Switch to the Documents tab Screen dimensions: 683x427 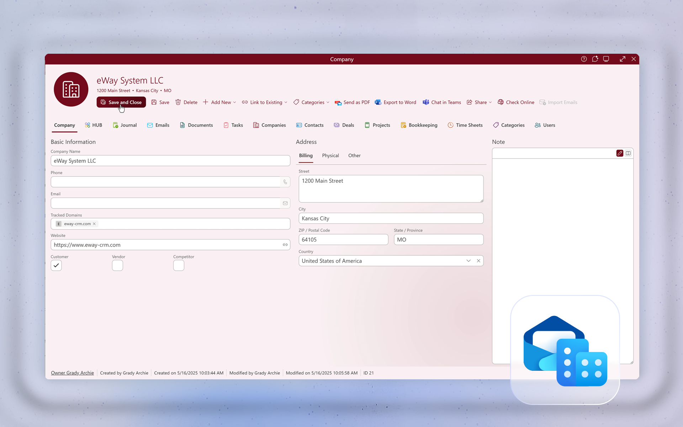coord(196,125)
